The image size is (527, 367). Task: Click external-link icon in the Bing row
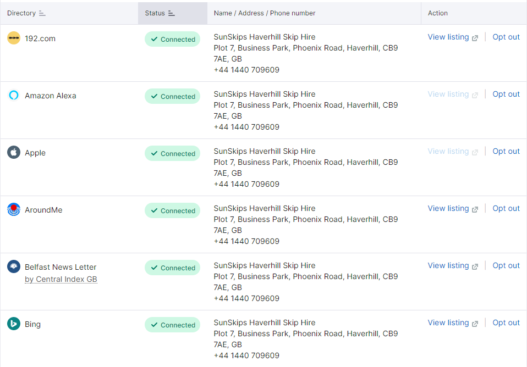click(475, 324)
